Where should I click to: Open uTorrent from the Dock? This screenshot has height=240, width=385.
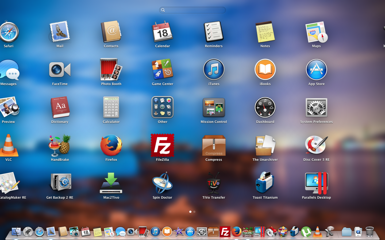tap(306, 232)
